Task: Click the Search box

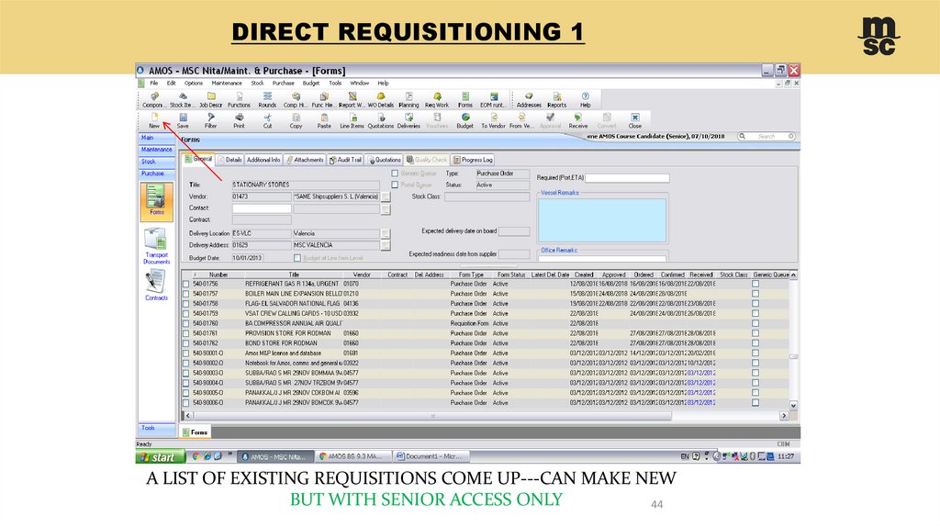Action: point(767,137)
